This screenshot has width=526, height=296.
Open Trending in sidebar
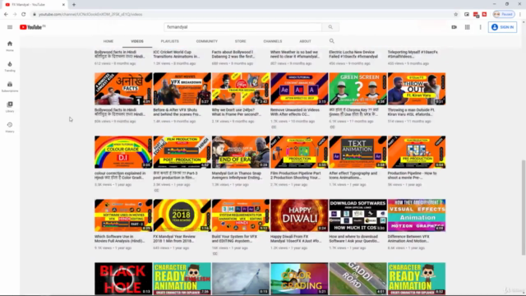[10, 67]
